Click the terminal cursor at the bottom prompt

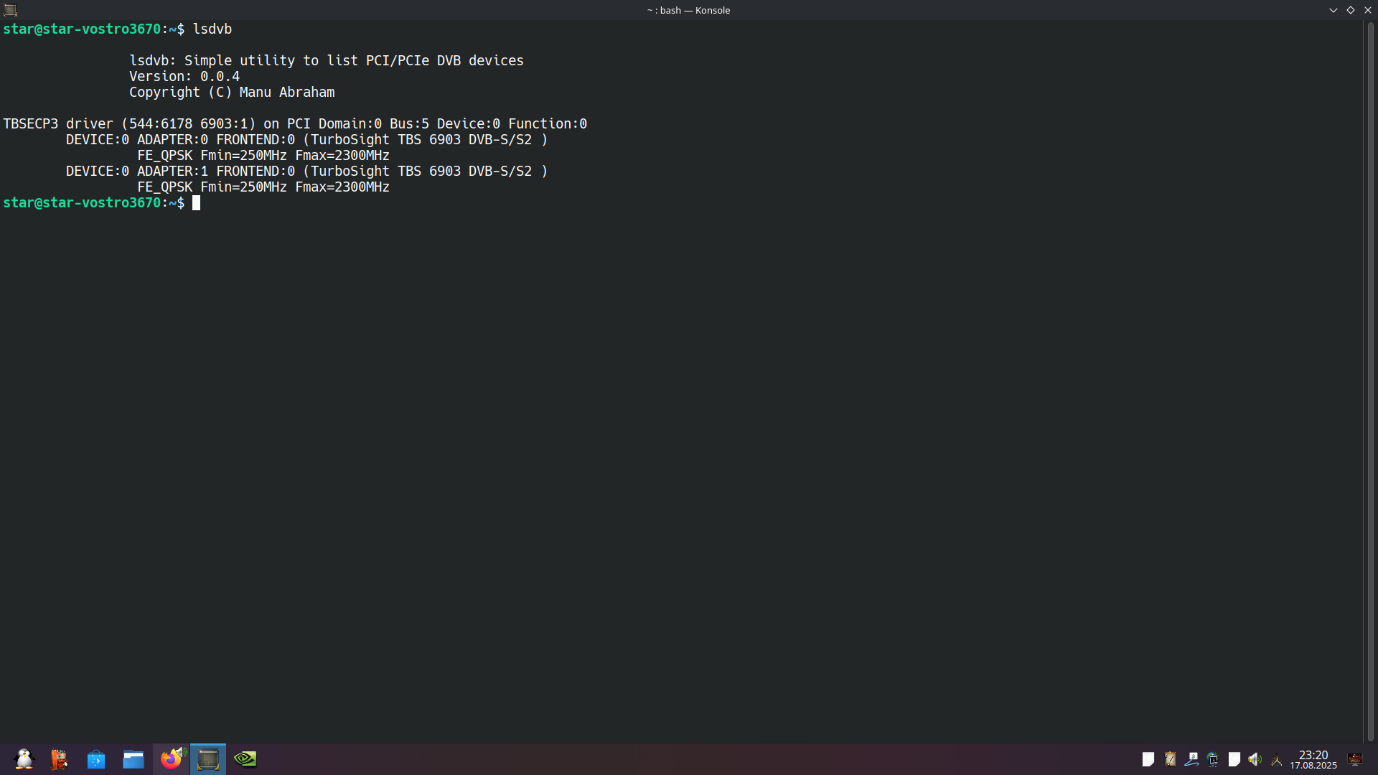(197, 203)
